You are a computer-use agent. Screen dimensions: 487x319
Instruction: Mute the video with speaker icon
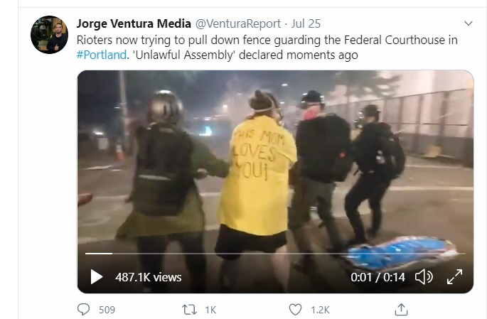424,277
